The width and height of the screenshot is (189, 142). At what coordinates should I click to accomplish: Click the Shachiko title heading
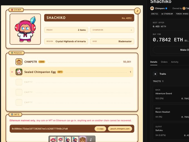pyautogui.click(x=161, y=2)
